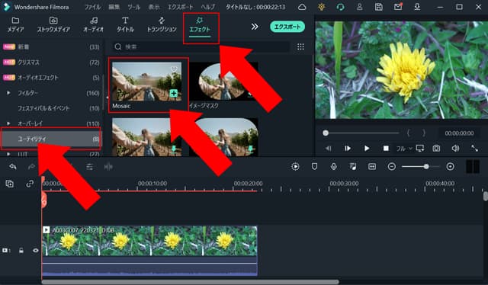Click the preview volume speaker icon

(455, 149)
